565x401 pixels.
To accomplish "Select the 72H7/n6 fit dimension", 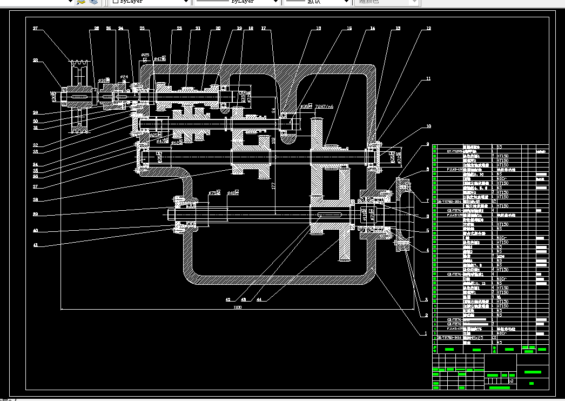I will [x=324, y=107].
